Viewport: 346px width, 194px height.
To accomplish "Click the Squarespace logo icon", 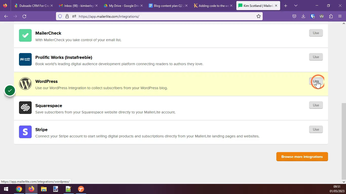I will 25,108.
